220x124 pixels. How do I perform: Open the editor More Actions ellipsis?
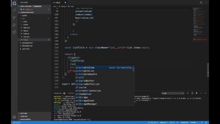[205, 2]
